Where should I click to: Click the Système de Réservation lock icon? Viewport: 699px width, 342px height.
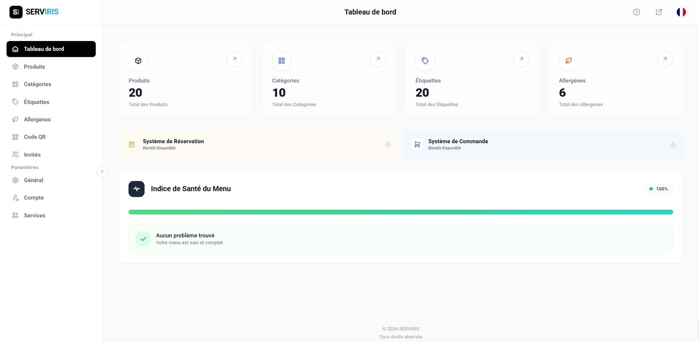pyautogui.click(x=388, y=144)
